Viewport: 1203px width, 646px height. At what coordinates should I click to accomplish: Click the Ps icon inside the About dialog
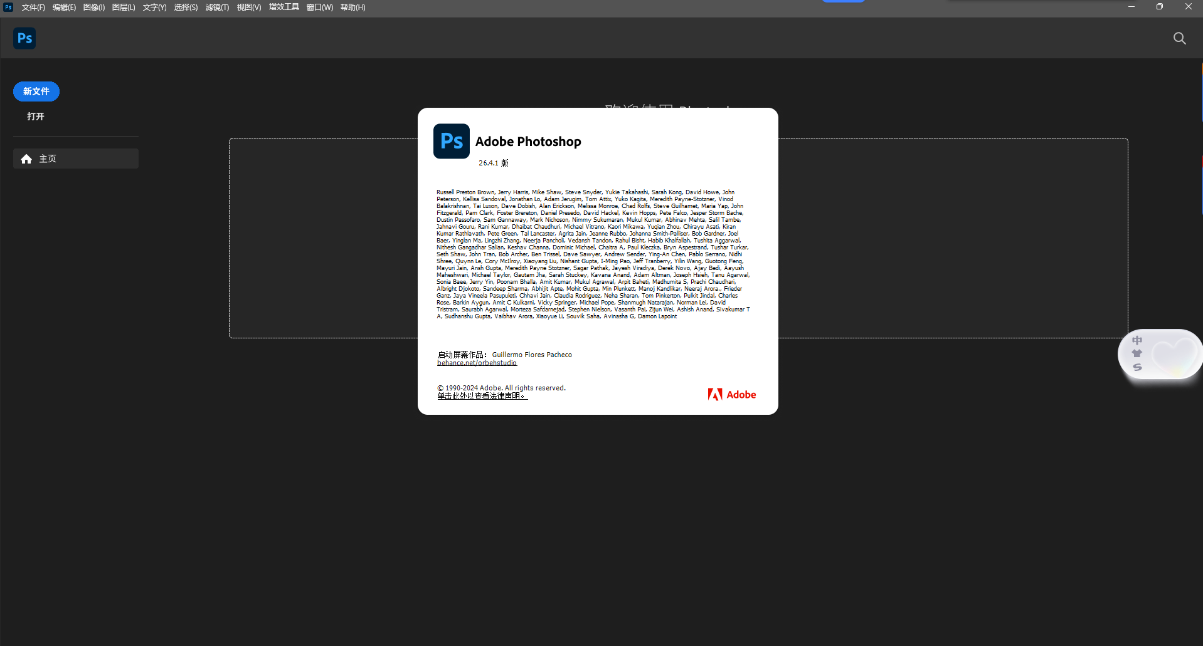click(x=451, y=141)
